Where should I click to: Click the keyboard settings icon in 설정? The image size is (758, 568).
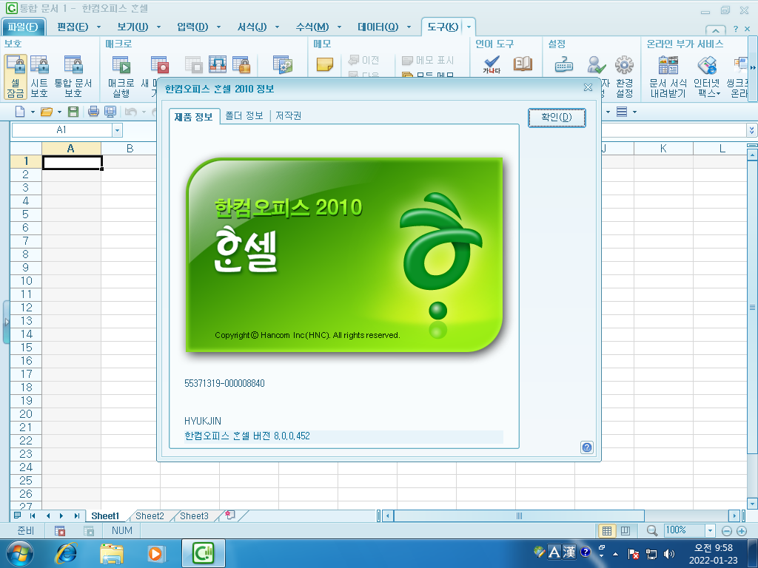coord(563,64)
